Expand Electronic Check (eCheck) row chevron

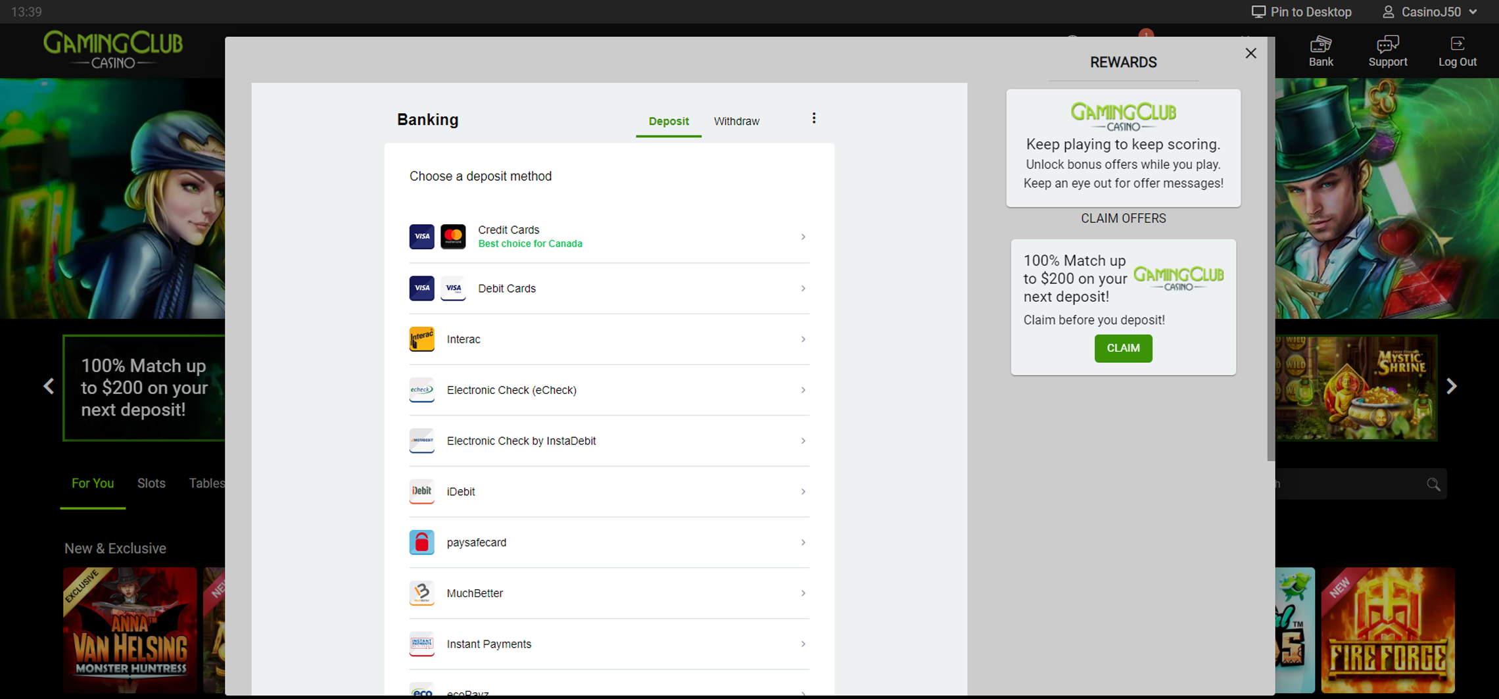pos(803,390)
